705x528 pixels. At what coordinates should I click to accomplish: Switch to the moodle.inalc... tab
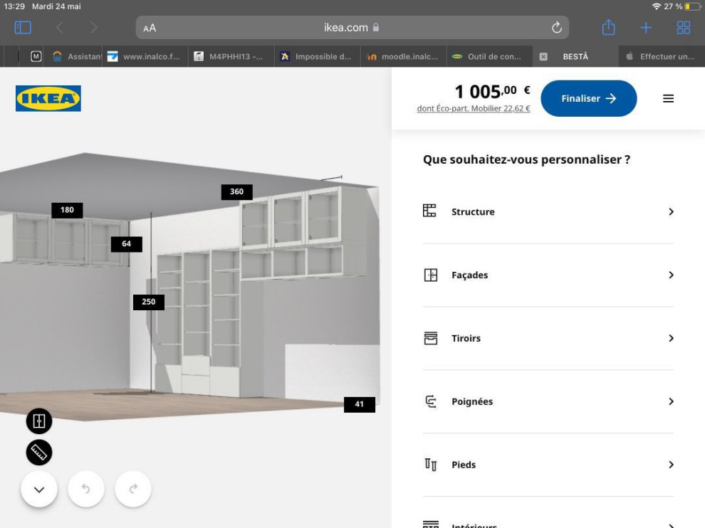click(x=403, y=57)
